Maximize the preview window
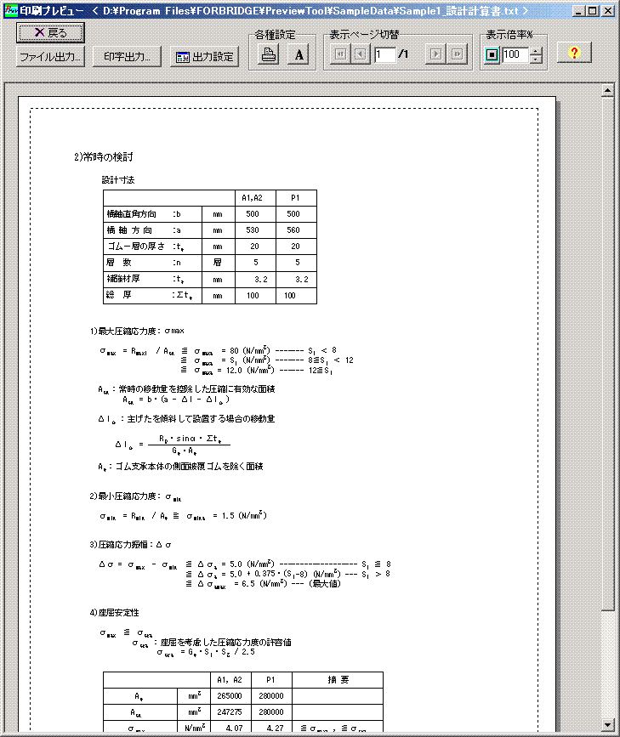 (x=593, y=11)
